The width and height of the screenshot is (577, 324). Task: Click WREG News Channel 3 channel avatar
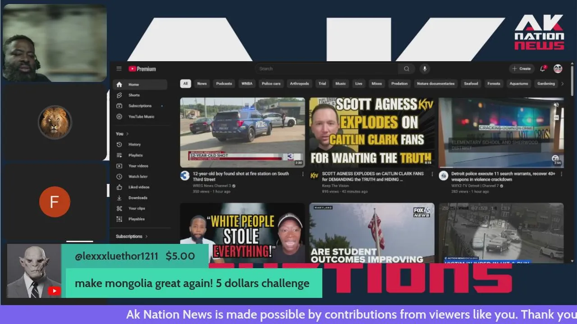pos(185,175)
